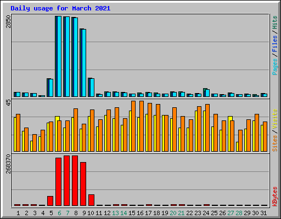Image resolution: width=281 pixels, height=219 pixels.
Task: Click x-axis day label 4
Action: [43, 213]
